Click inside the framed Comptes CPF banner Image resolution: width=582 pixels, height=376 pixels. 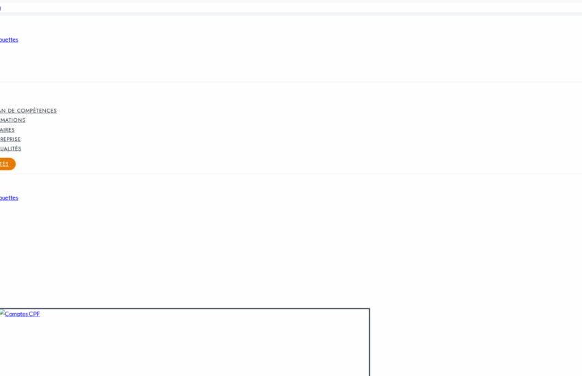(x=184, y=343)
